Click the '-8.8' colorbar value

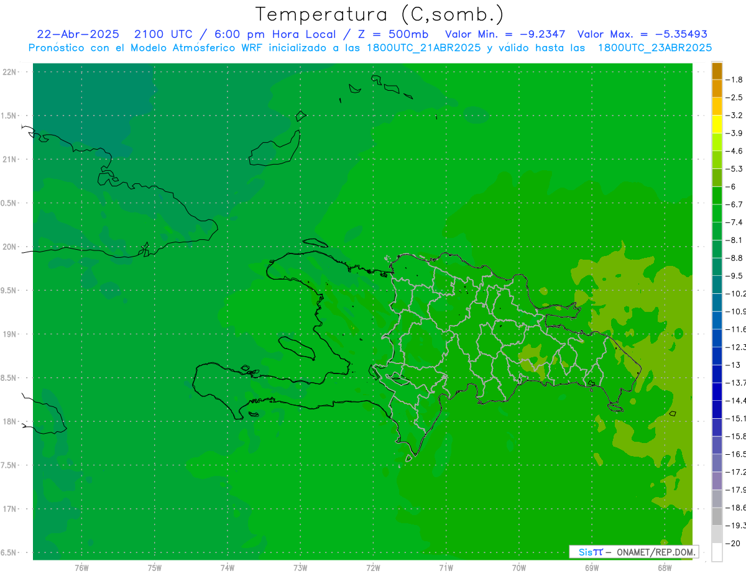(734, 258)
